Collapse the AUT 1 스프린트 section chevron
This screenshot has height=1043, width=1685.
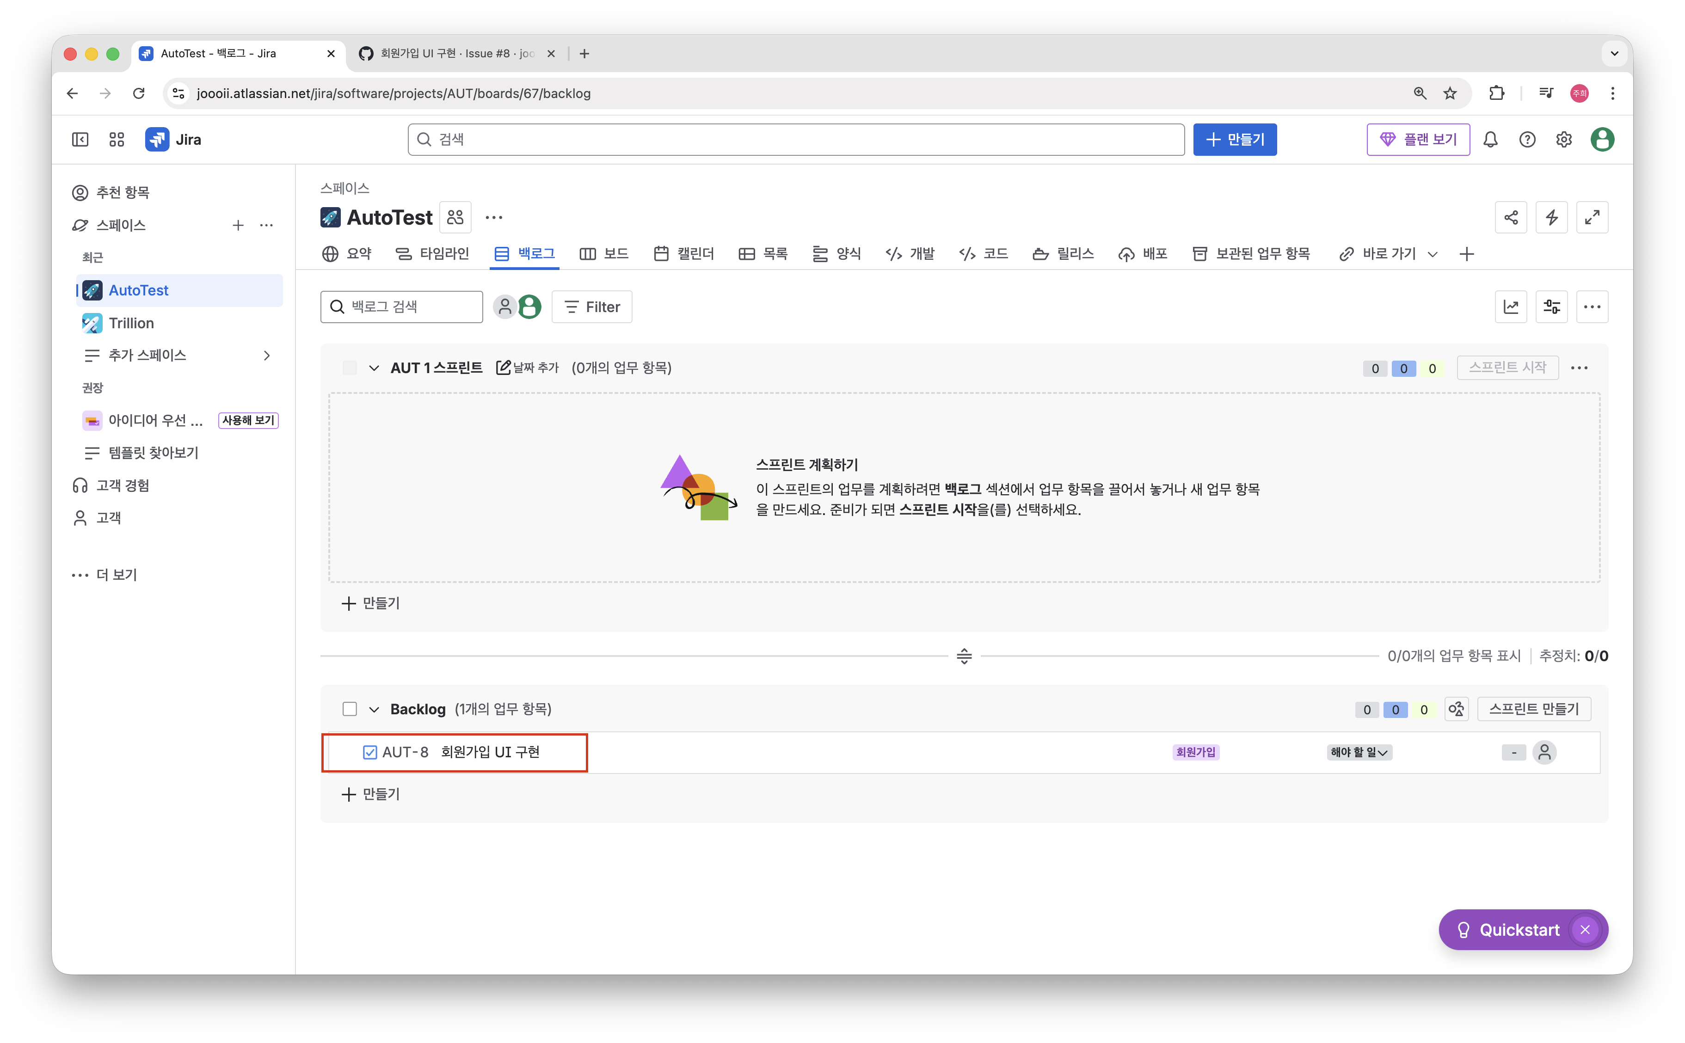pos(374,368)
